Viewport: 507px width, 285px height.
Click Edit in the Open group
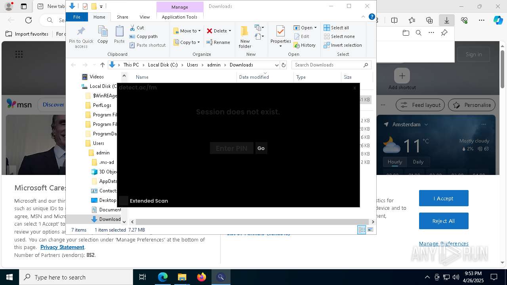301,36
